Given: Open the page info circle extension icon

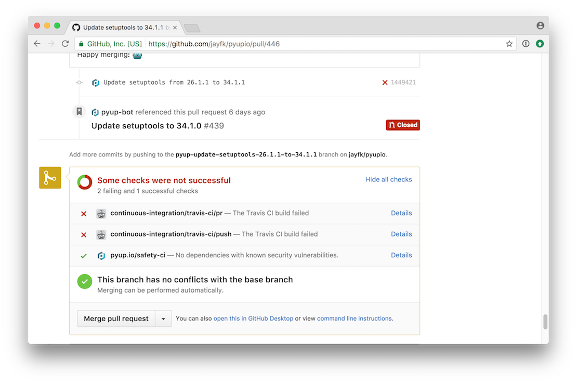Looking at the screenshot, I should click(x=526, y=44).
